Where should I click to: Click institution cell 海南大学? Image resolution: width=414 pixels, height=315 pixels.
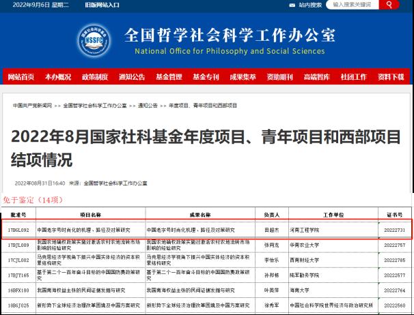299,290
